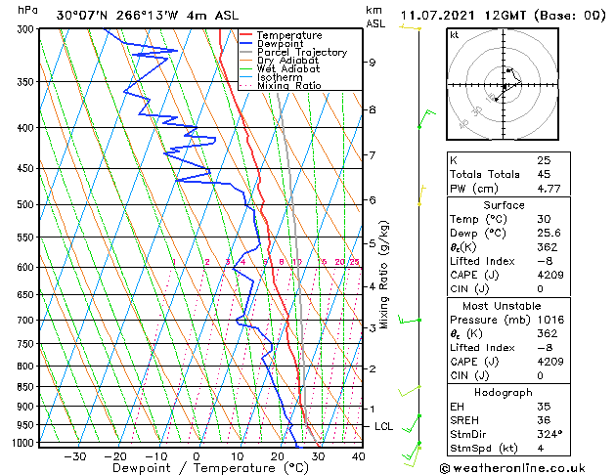Click the 'LCL' marker label
This screenshot has height=475, width=615.
pos(383,426)
